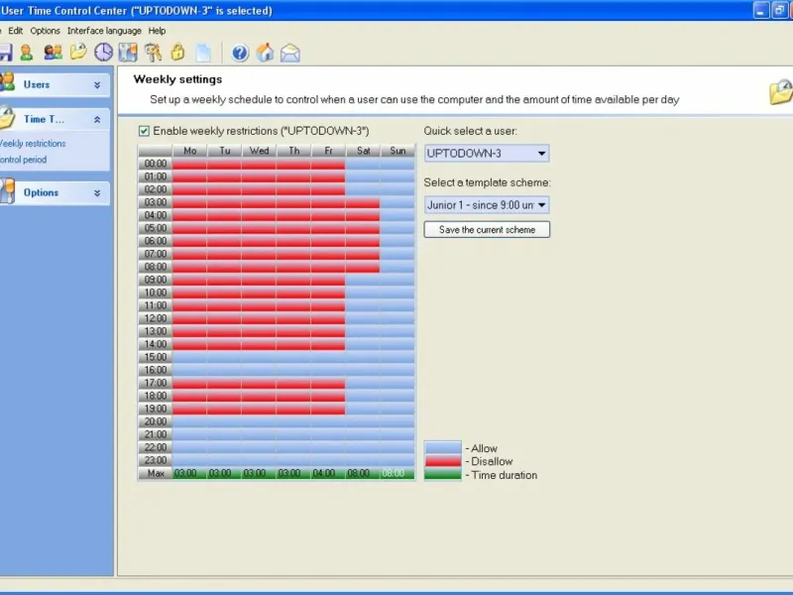Toggle Monday 00:00 schedule cell
Screen dimensions: 793x595
(189, 164)
